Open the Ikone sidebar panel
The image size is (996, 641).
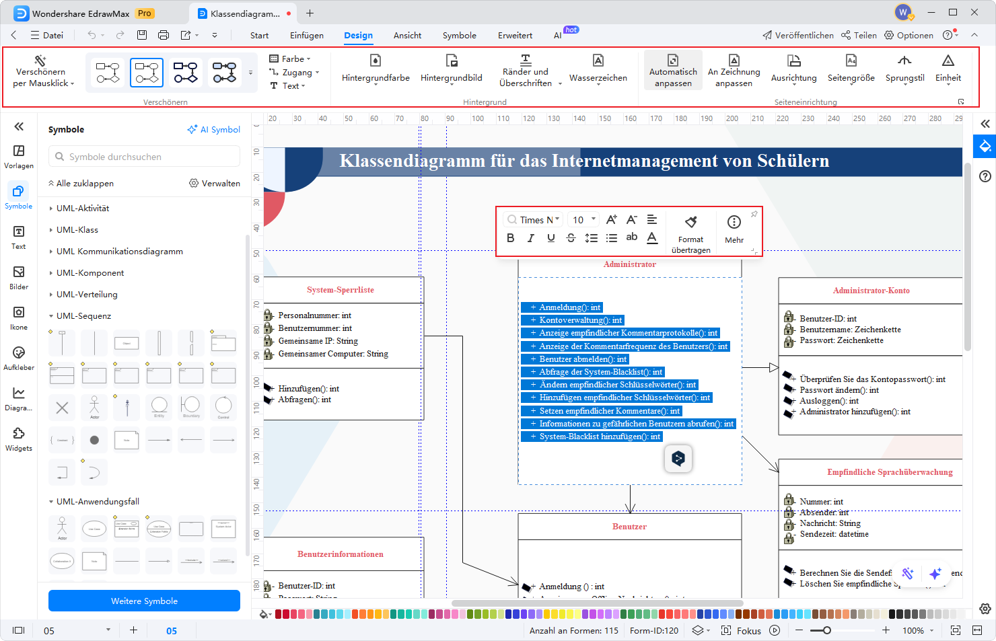[19, 318]
